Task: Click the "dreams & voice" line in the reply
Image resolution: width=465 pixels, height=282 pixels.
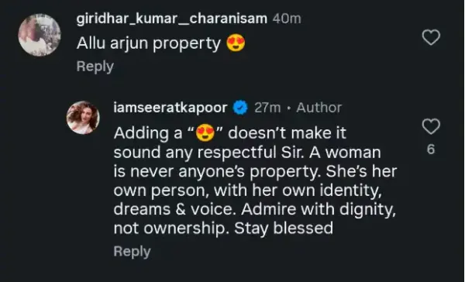Action: (x=175, y=209)
